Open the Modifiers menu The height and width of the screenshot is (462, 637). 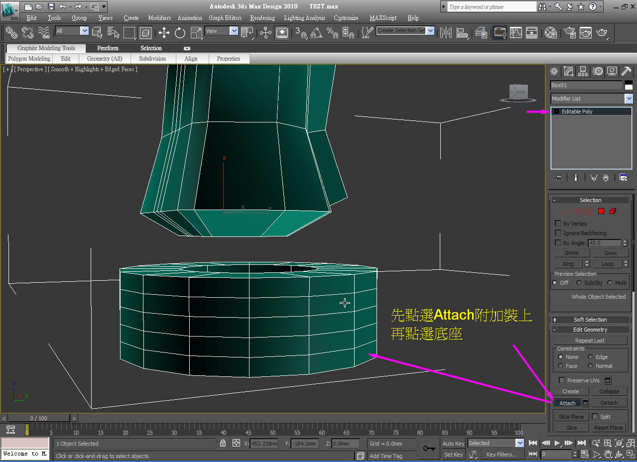tap(159, 18)
